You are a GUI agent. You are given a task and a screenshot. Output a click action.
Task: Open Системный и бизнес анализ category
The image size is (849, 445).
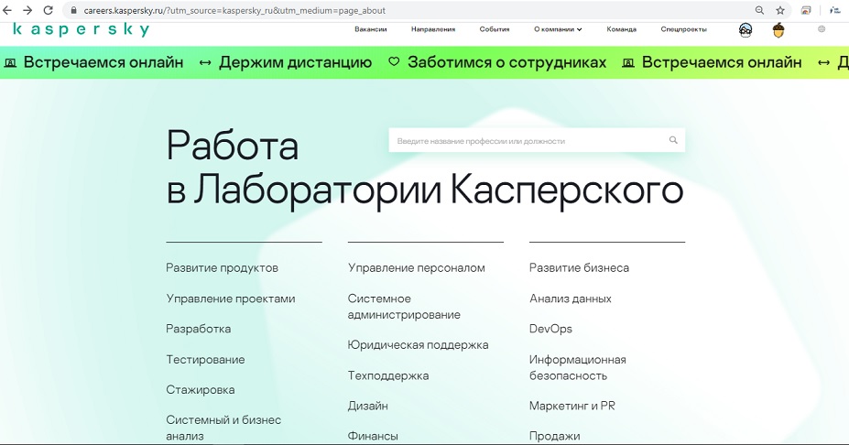coord(223,428)
